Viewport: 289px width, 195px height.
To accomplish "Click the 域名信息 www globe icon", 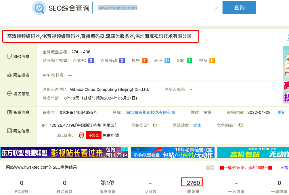I will click(9, 94).
